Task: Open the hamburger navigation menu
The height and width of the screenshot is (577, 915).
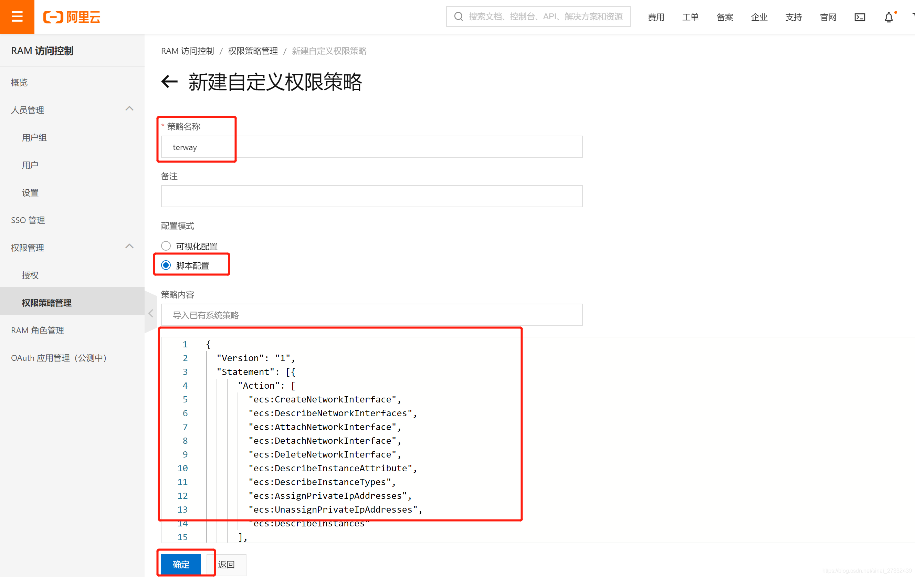Action: pyautogui.click(x=17, y=17)
